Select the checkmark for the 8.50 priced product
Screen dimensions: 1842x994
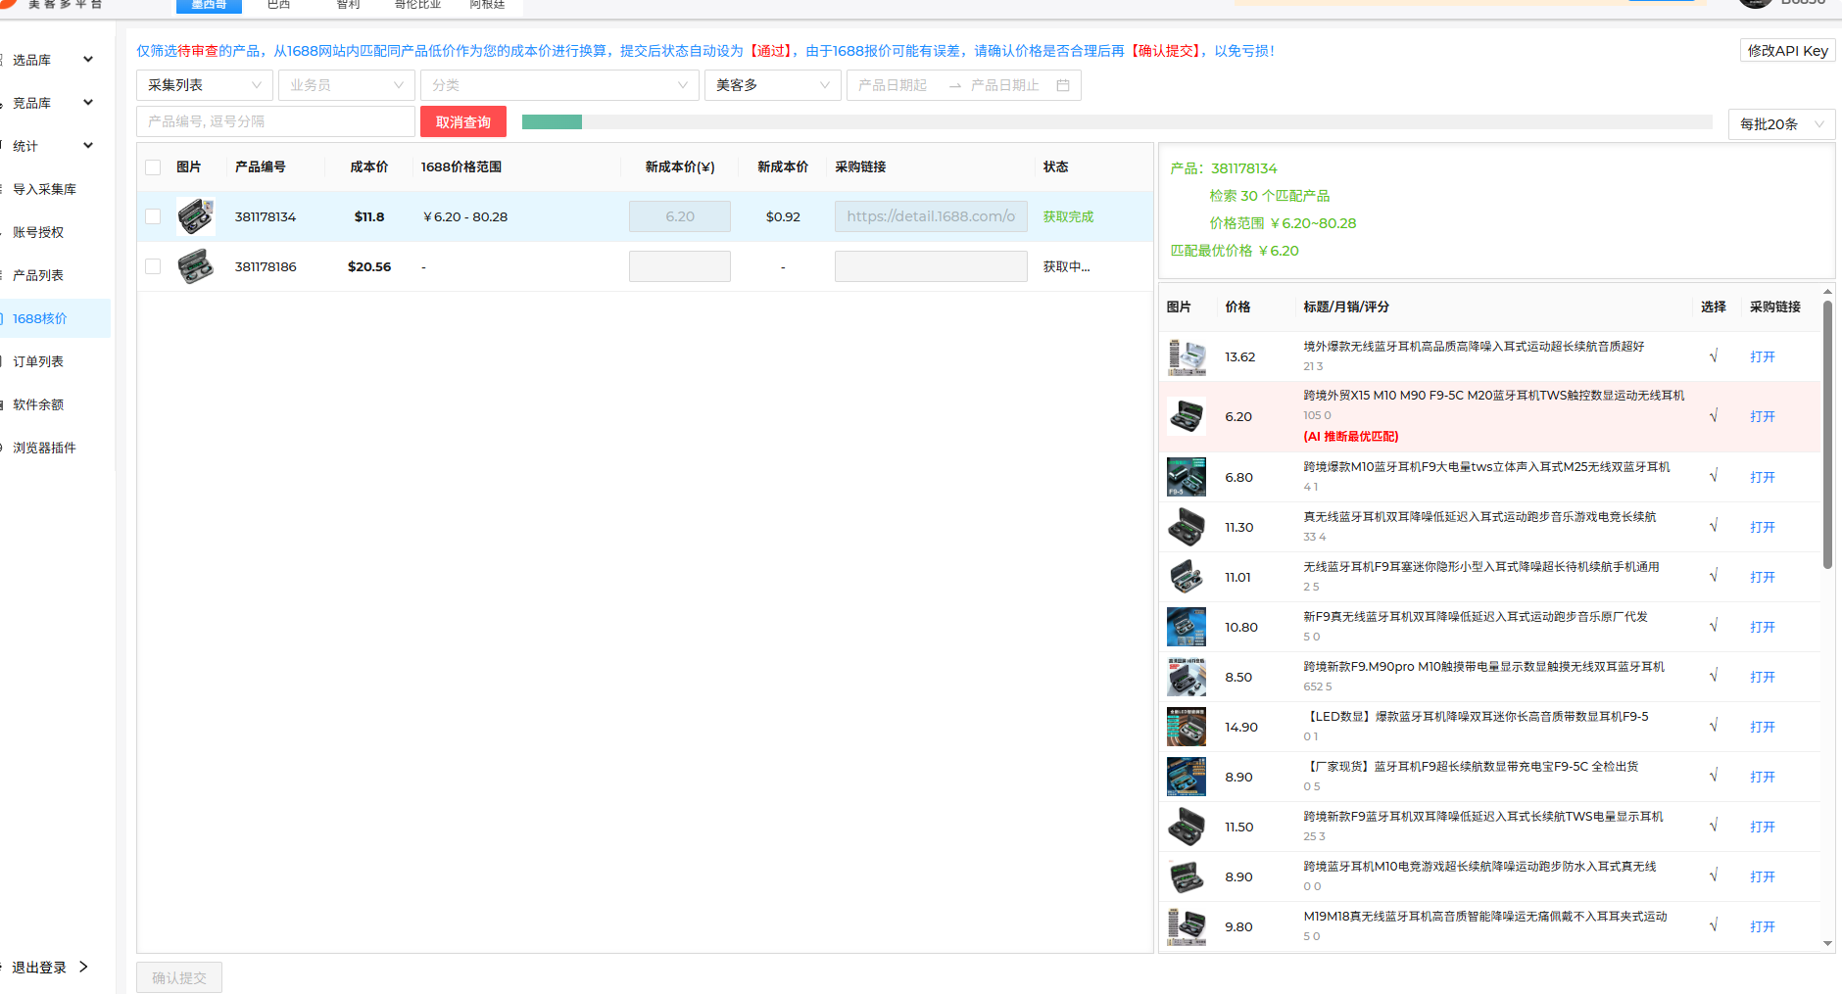click(1713, 677)
